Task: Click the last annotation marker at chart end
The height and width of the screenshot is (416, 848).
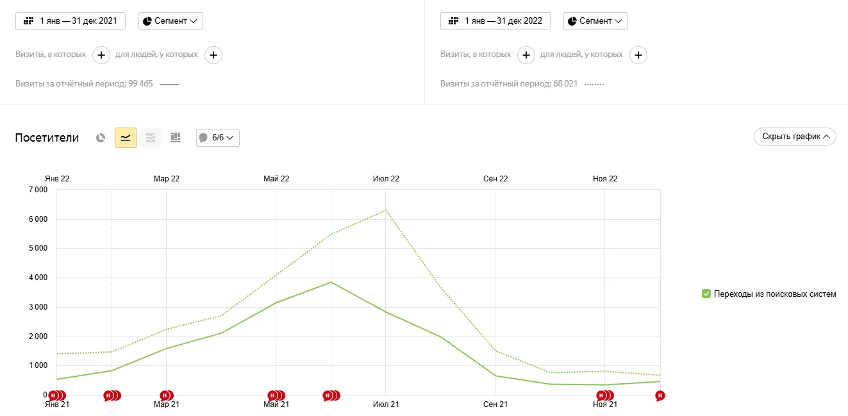Action: [660, 395]
